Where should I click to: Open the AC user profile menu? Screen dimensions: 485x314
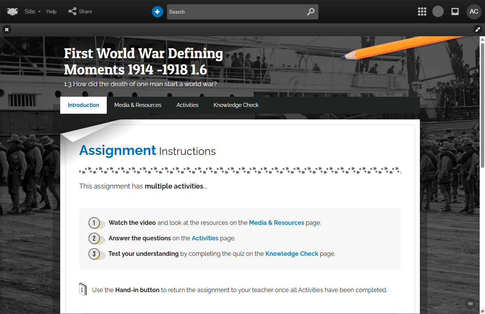(474, 12)
